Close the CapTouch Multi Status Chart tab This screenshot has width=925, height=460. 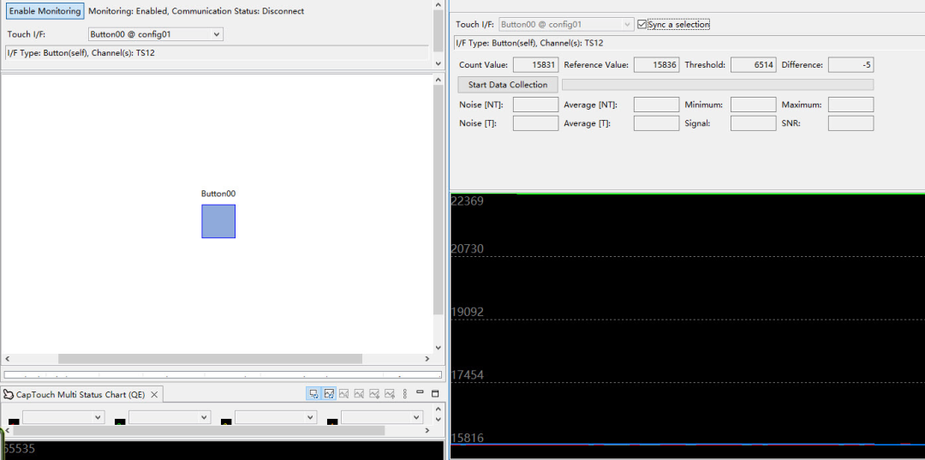[x=154, y=395]
